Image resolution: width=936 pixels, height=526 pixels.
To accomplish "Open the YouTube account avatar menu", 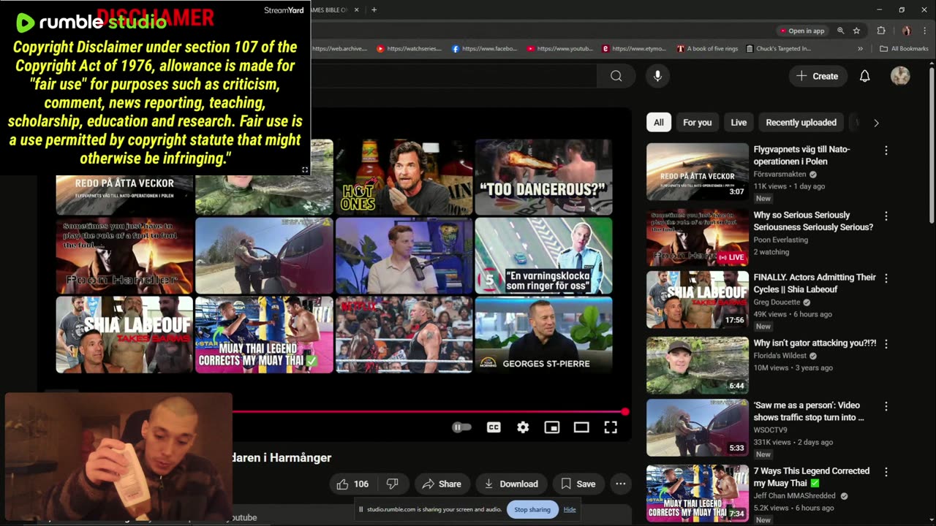I will pyautogui.click(x=900, y=76).
